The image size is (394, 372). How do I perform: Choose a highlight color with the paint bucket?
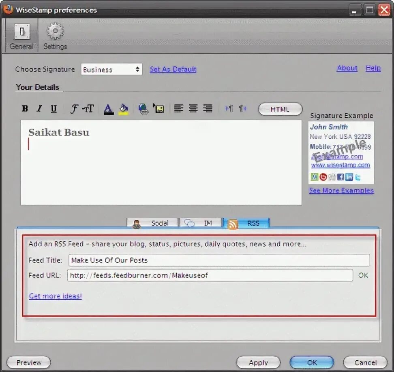pos(123,109)
